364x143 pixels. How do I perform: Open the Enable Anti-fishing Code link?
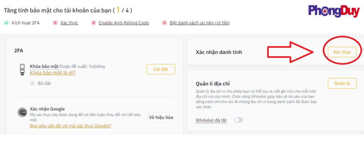pyautogui.click(x=124, y=23)
